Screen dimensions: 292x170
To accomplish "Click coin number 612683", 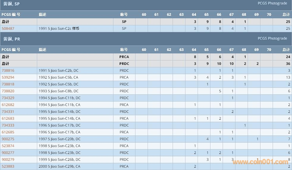I will point(8,118).
